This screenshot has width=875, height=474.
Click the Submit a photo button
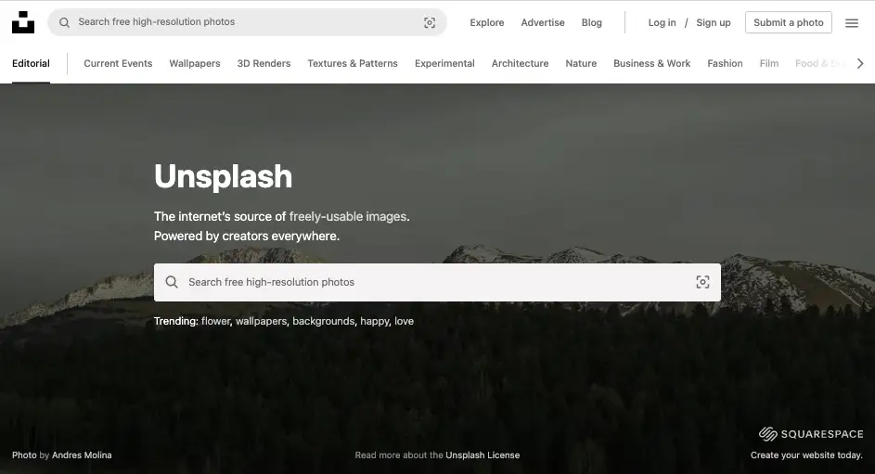click(x=789, y=22)
